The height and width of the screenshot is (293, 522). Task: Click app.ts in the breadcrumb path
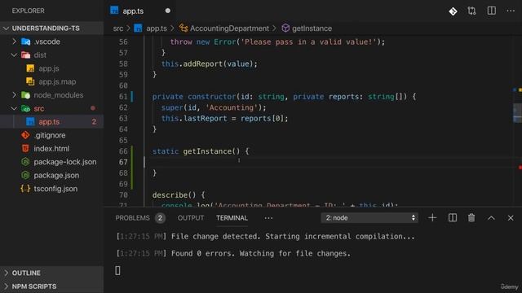[157, 28]
